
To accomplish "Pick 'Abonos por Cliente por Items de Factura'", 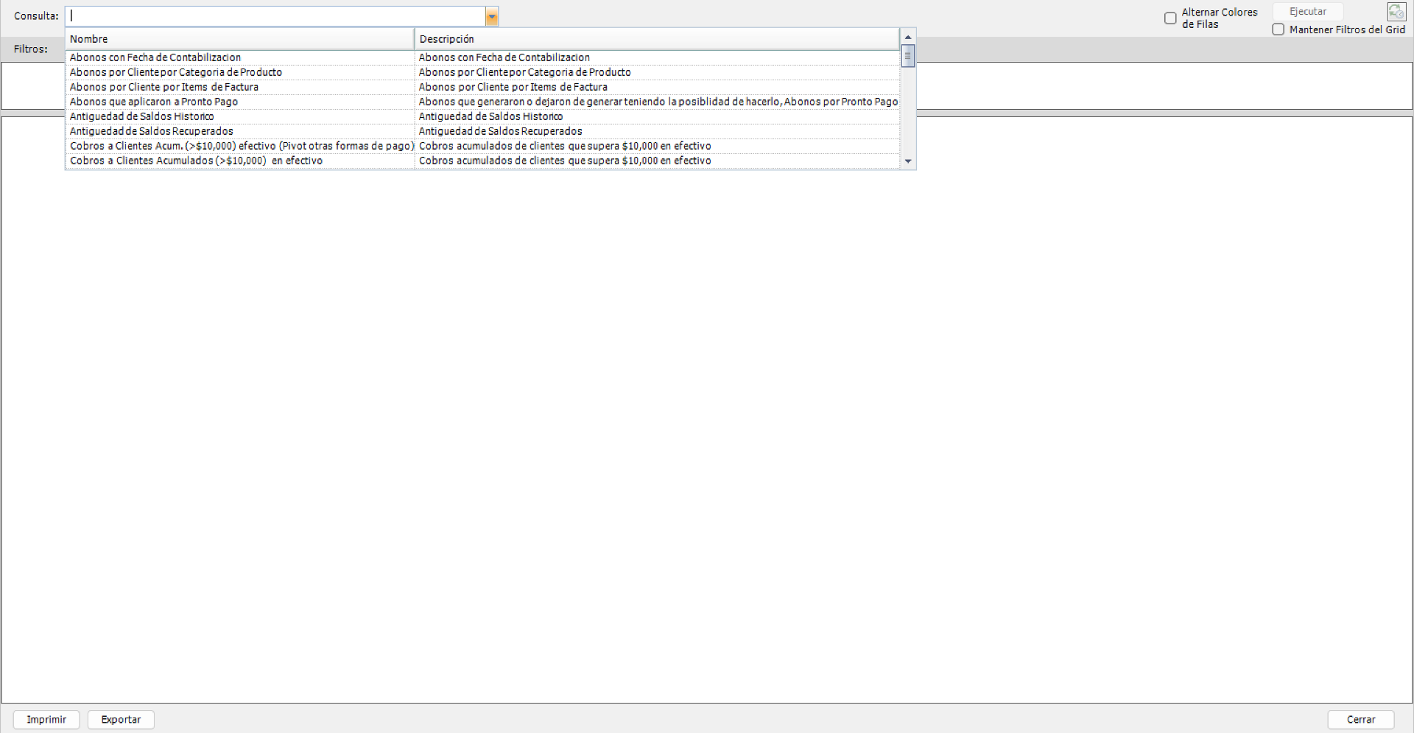I will (x=164, y=87).
